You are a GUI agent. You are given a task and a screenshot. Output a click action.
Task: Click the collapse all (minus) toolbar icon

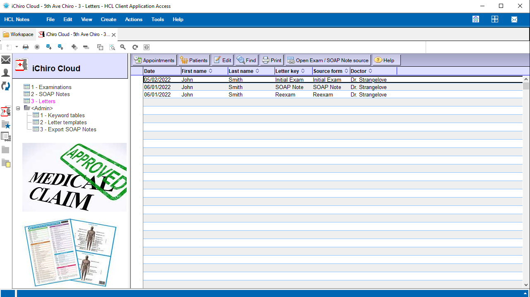pyautogui.click(x=86, y=47)
